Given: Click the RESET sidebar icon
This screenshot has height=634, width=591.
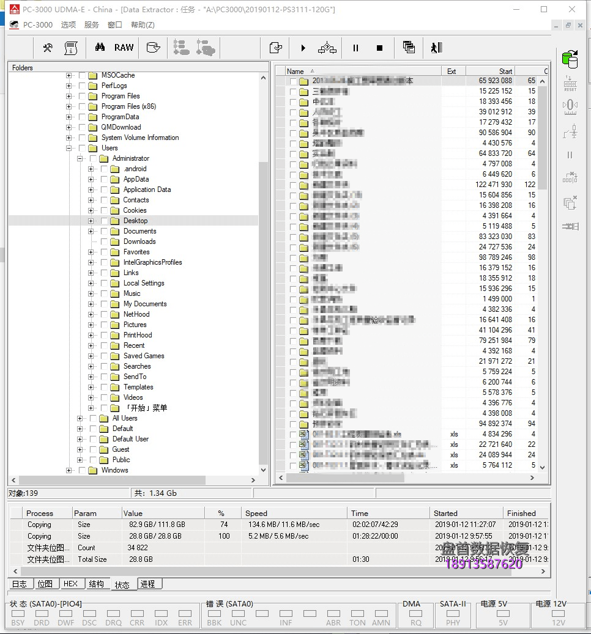Looking at the screenshot, I should [x=570, y=84].
